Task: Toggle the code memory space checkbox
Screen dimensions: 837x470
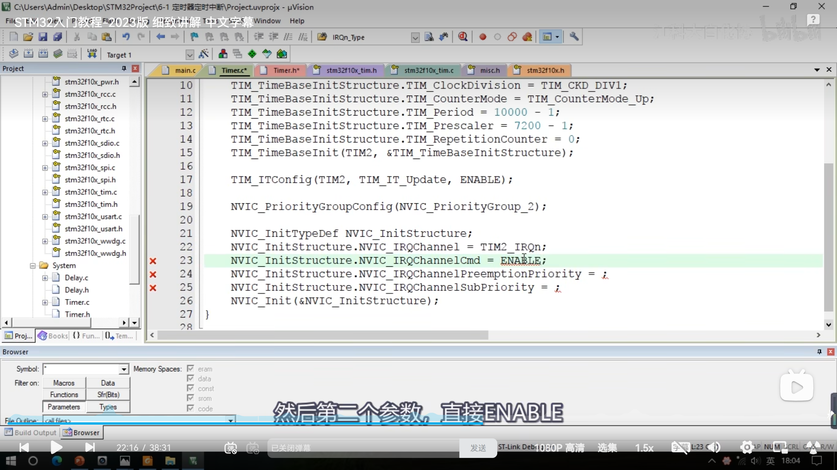Action: point(191,408)
